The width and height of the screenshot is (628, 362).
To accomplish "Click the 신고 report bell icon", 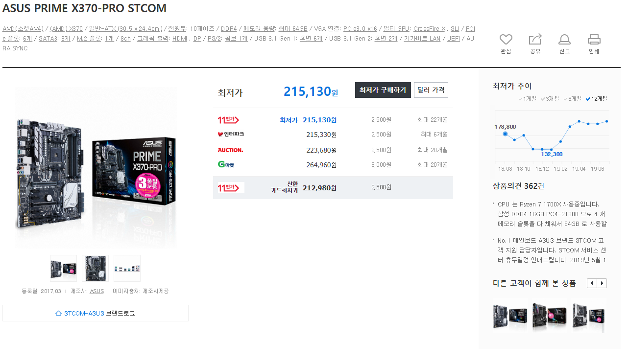I will [x=564, y=40].
